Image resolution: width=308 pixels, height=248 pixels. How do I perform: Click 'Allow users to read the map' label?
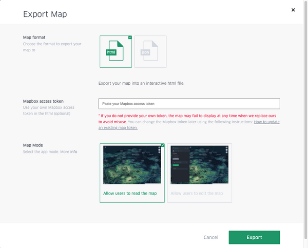(x=130, y=193)
